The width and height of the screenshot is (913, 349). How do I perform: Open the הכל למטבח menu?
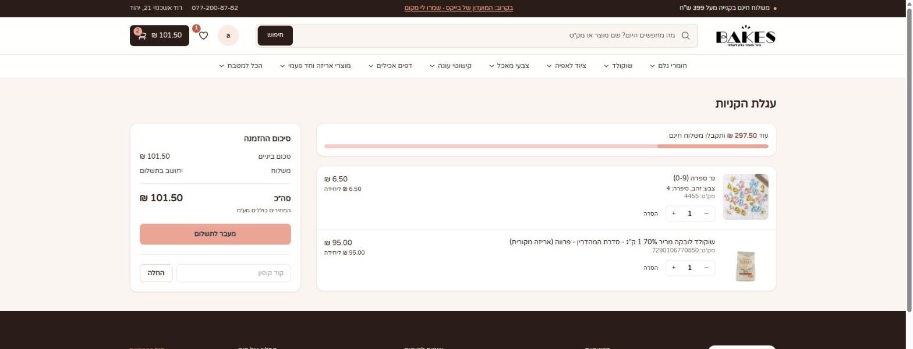pos(240,66)
